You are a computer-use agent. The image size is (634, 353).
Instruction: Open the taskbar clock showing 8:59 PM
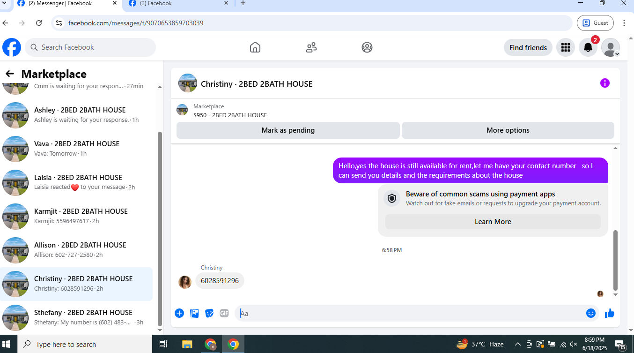594,344
